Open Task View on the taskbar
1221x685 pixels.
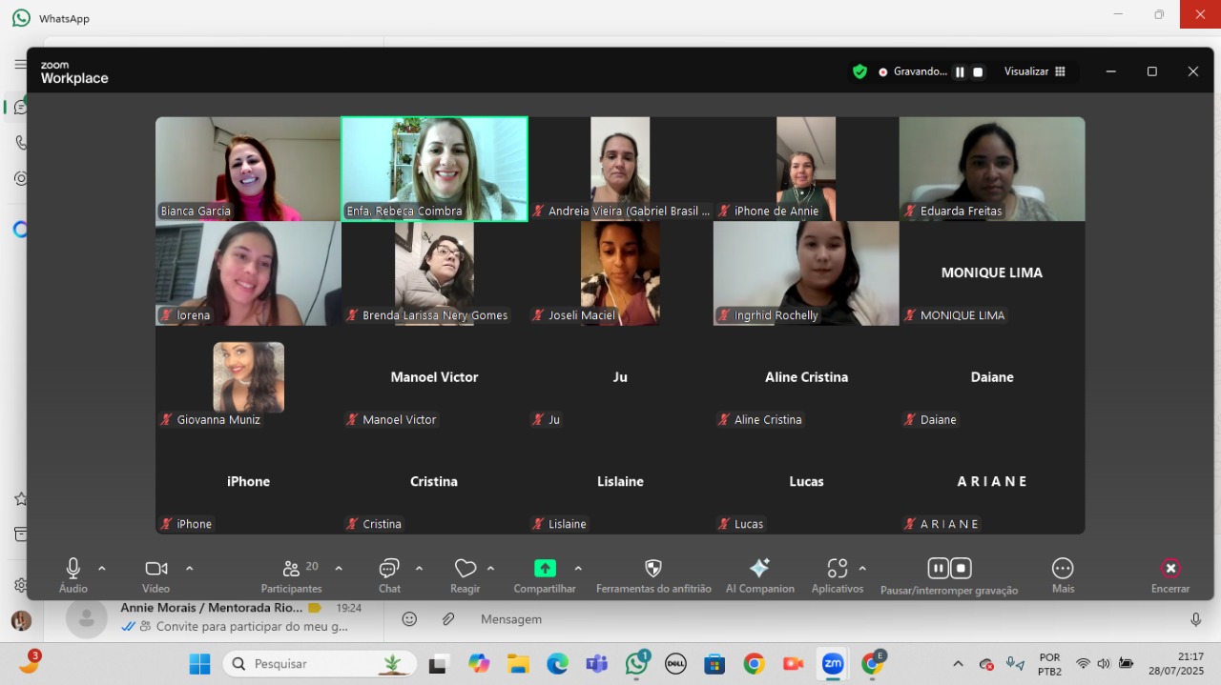(x=438, y=663)
